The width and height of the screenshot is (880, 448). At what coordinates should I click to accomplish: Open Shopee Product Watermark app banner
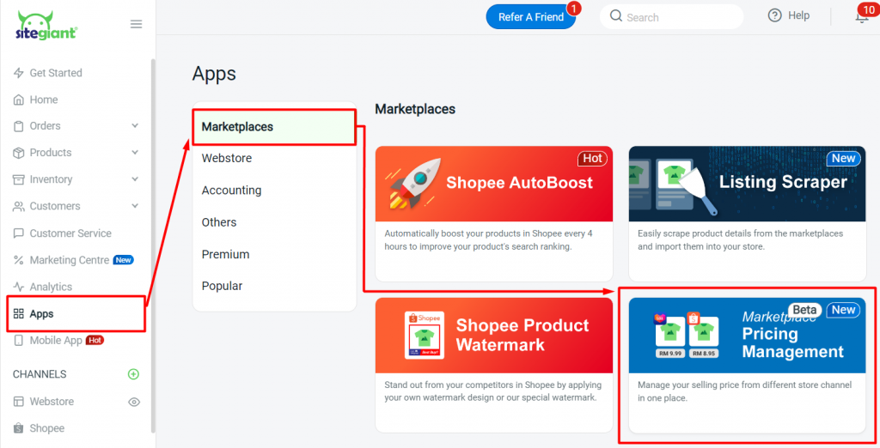(494, 336)
